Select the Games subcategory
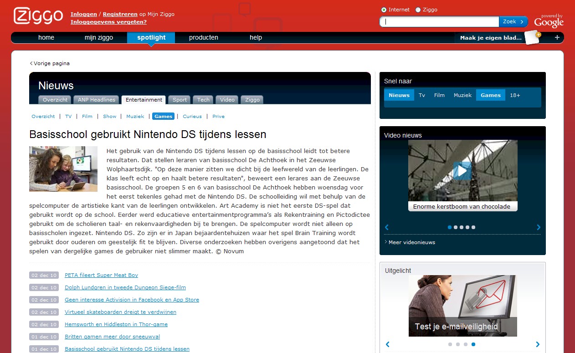The height and width of the screenshot is (353, 575). (163, 116)
